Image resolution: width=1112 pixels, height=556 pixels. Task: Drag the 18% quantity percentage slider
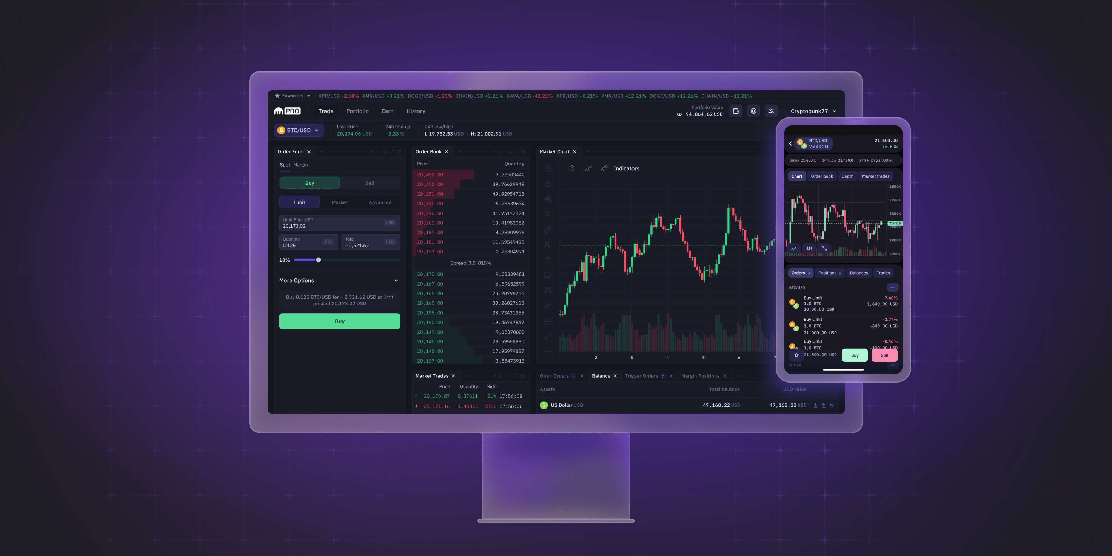[x=319, y=260]
